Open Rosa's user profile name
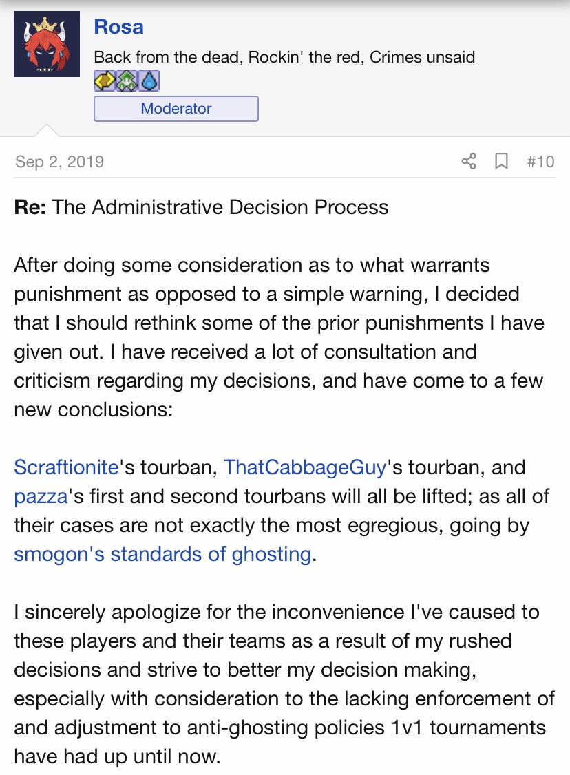Screen dimensions: 570x775 pyautogui.click(x=118, y=28)
